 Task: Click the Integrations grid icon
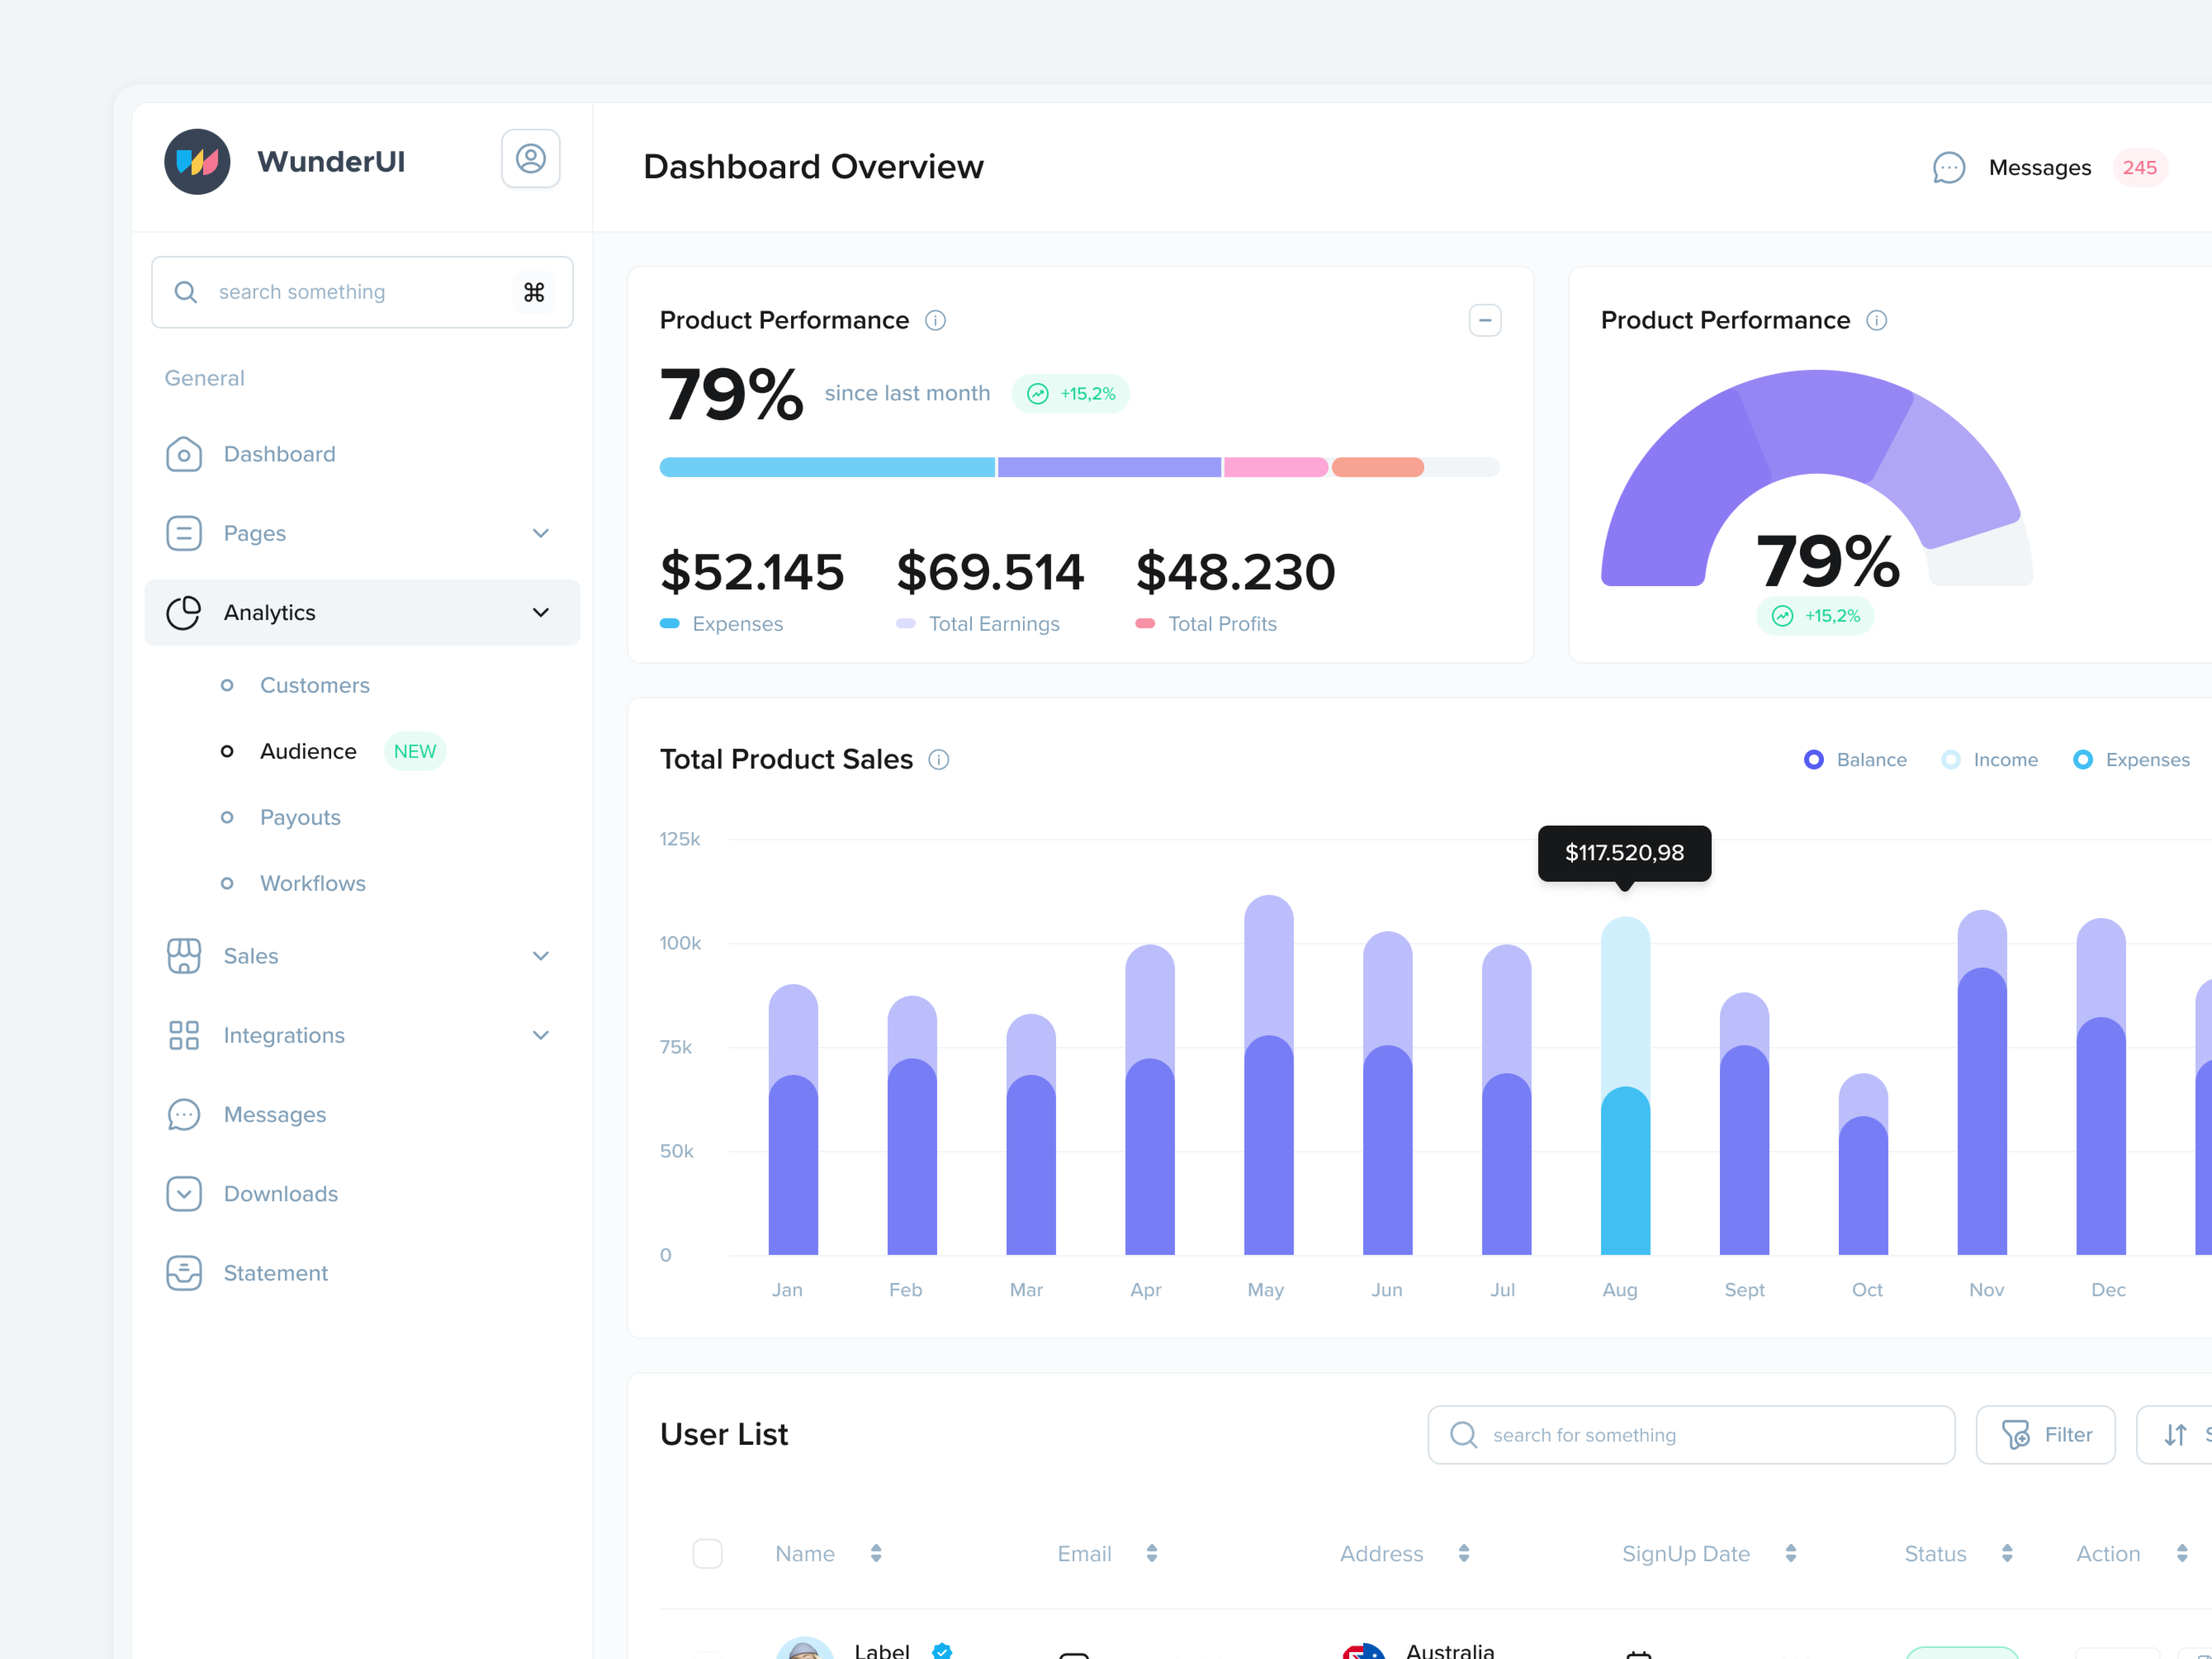pos(184,1035)
